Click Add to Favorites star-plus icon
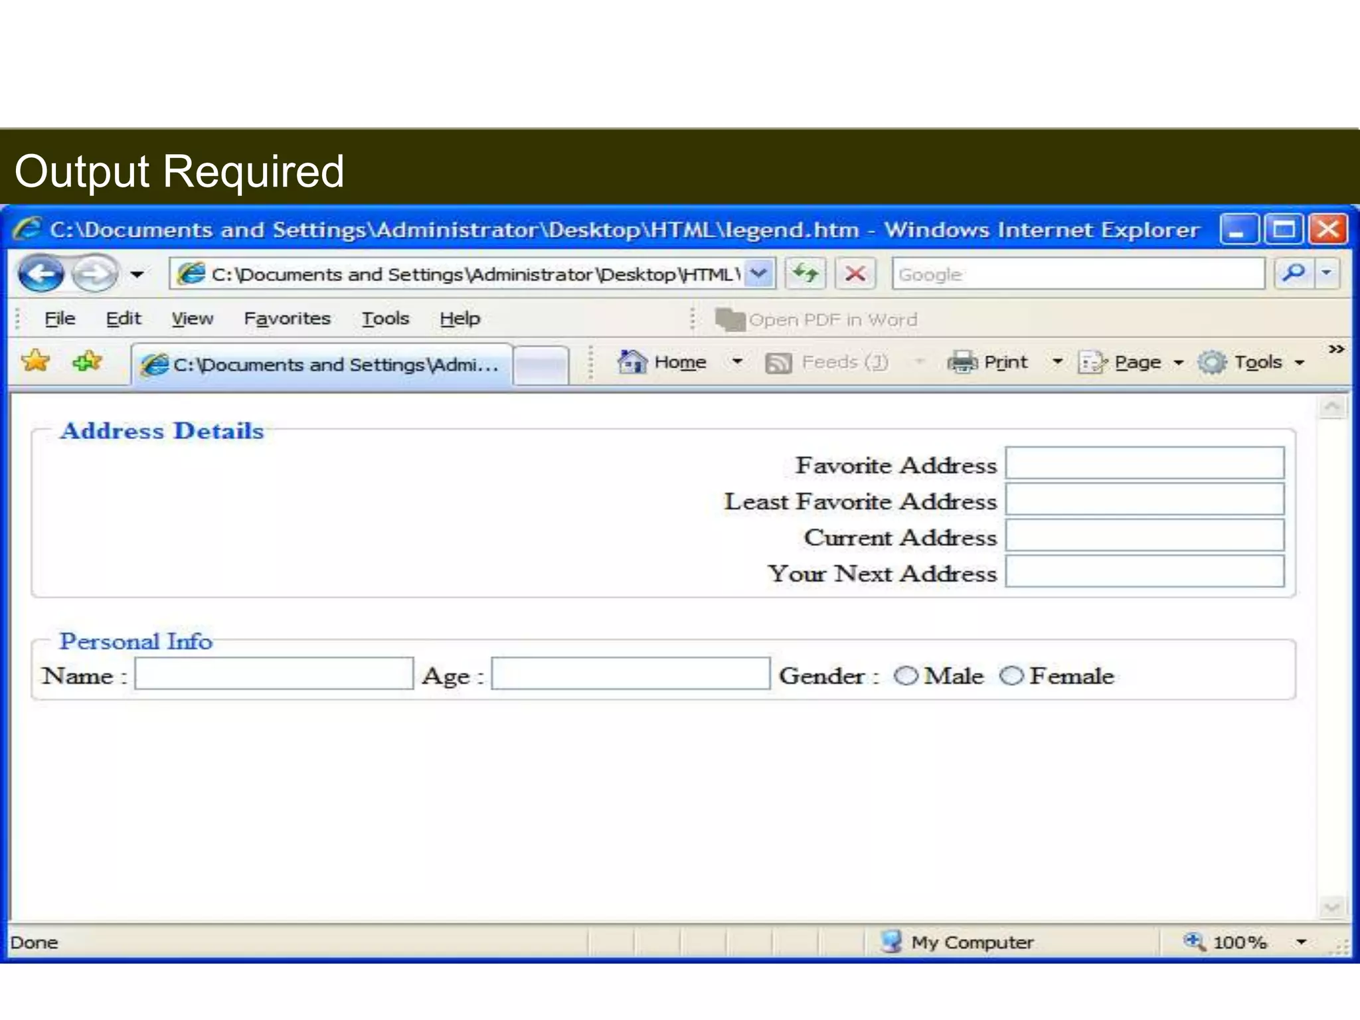 [x=88, y=361]
